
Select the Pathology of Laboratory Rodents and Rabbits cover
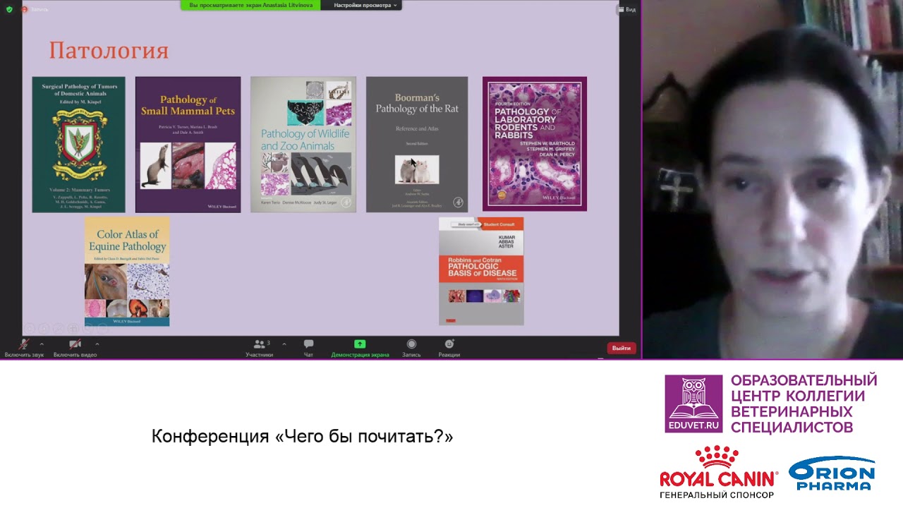pos(535,144)
